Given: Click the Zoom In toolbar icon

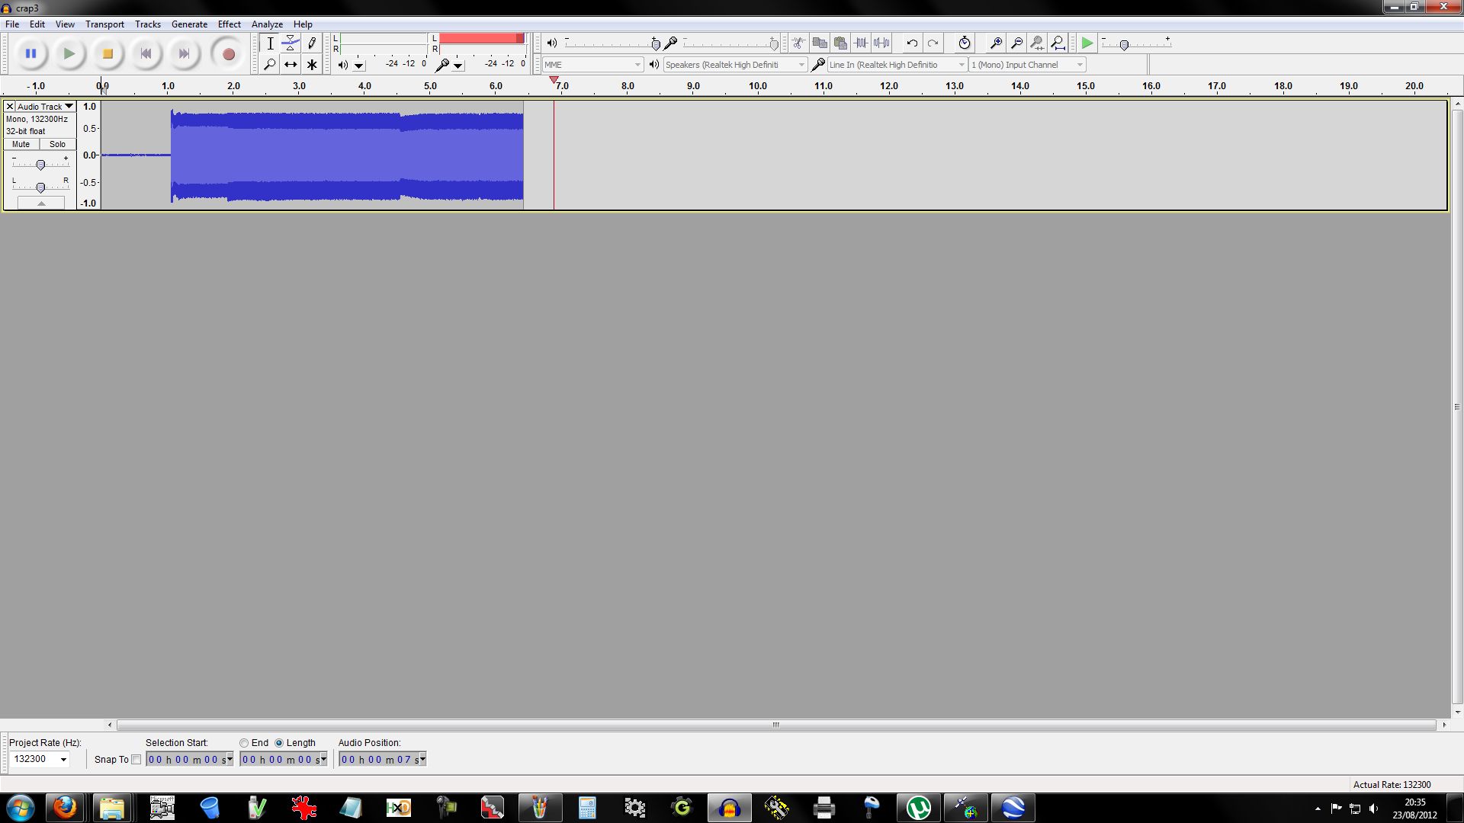Looking at the screenshot, I should click(995, 43).
